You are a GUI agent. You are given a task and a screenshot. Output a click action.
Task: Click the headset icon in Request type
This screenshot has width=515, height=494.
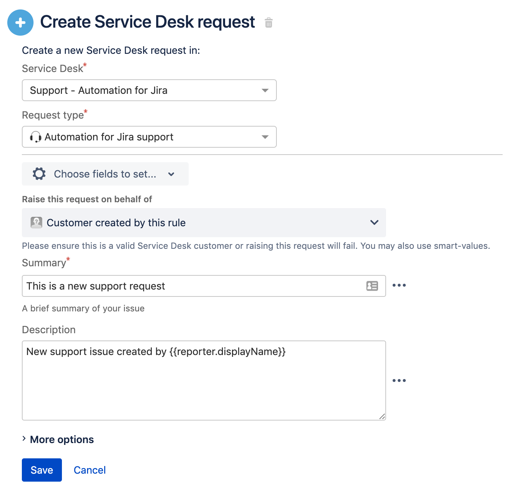coord(35,137)
